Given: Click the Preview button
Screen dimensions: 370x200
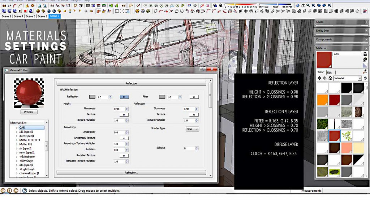Looking at the screenshot, I should point(29,112).
